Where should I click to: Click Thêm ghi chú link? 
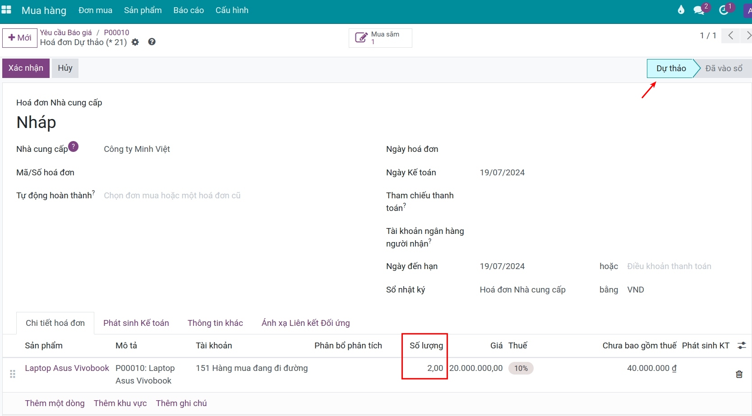[181, 403]
